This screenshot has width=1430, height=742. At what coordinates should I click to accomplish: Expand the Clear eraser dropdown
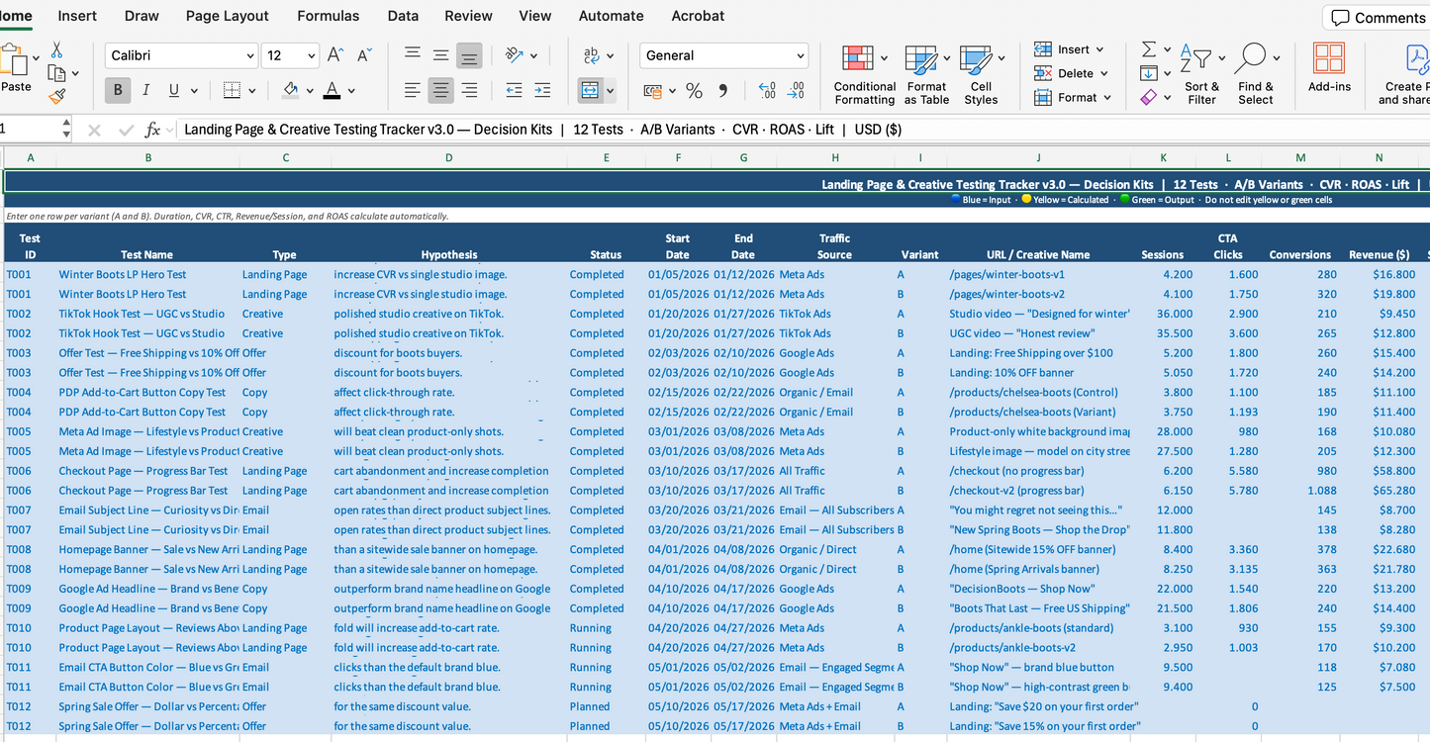1167,97
